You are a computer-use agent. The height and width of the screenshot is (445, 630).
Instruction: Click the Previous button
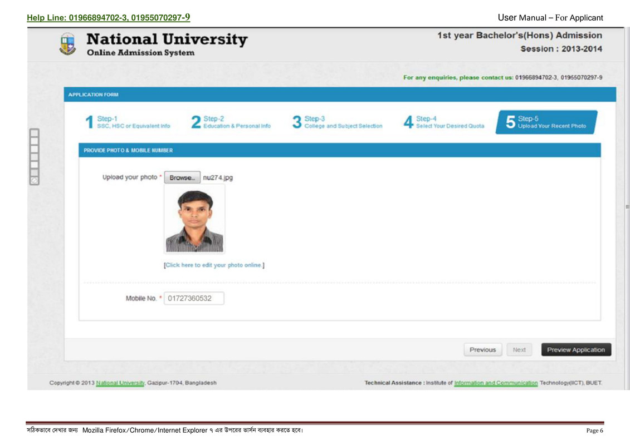pos(482,350)
